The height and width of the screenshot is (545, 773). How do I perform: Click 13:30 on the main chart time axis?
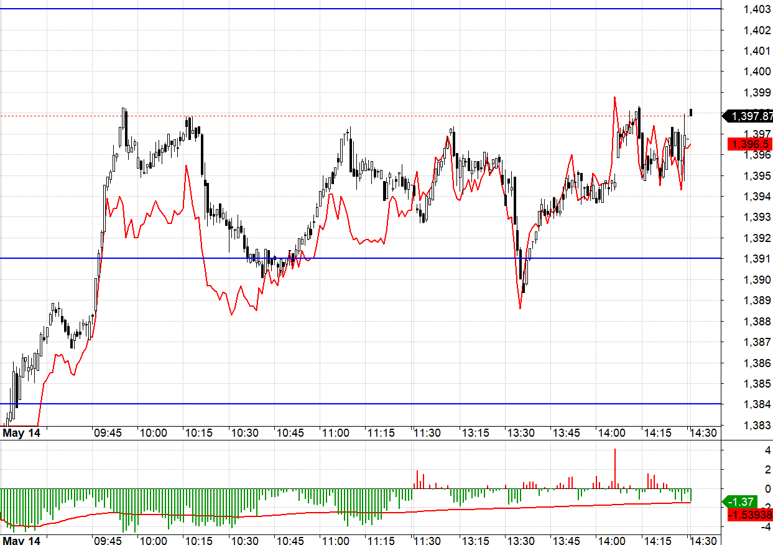[x=521, y=433]
